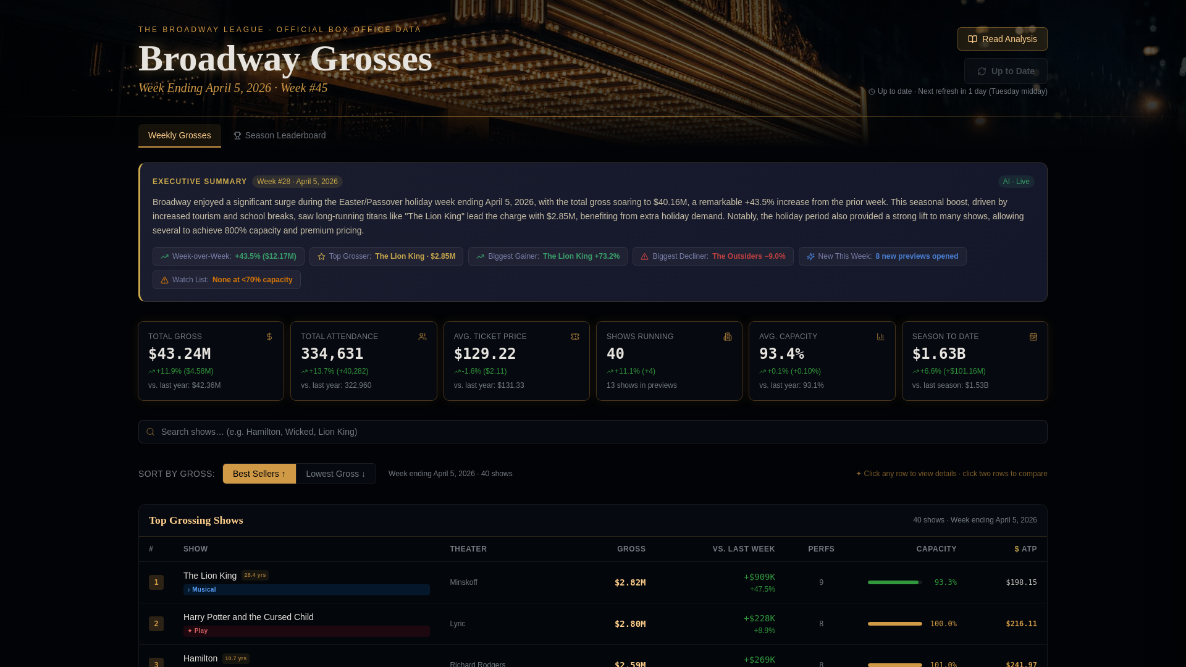Click the Week #28 · April 5, 2026 badge
Viewport: 1186px width, 667px height.
pyautogui.click(x=297, y=182)
